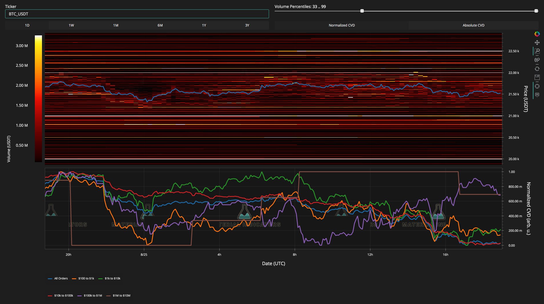Toggle the $1M to $10M legend series

(121, 295)
